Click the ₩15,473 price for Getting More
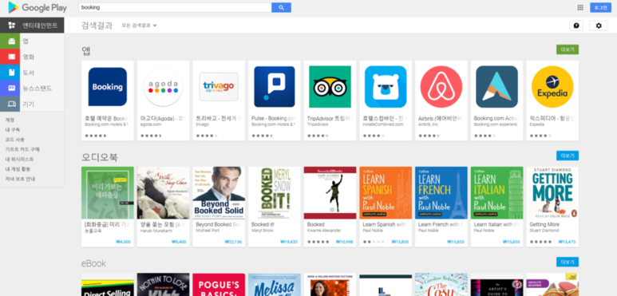This screenshot has height=296, width=617. point(567,242)
